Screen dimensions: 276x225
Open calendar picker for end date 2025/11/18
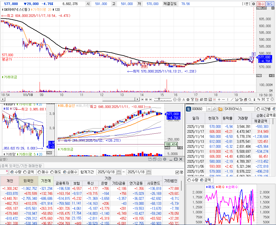tap(149, 172)
